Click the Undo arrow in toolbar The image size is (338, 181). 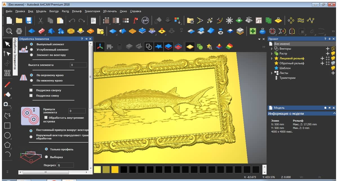coord(72,20)
